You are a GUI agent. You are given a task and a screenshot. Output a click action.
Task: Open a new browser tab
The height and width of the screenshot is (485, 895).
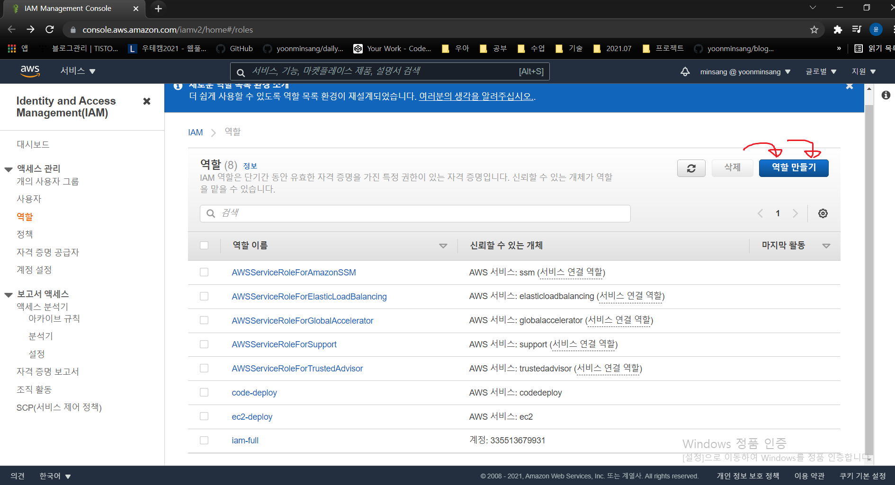coord(158,9)
